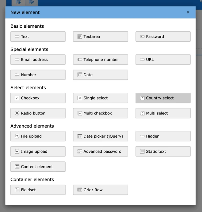Insert a Multi checkbox element
This screenshot has height=212, width=202.
pyautogui.click(x=100, y=113)
